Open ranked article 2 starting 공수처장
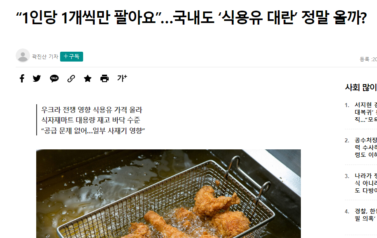Viewport: 377px width, 238px height. click(x=365, y=147)
